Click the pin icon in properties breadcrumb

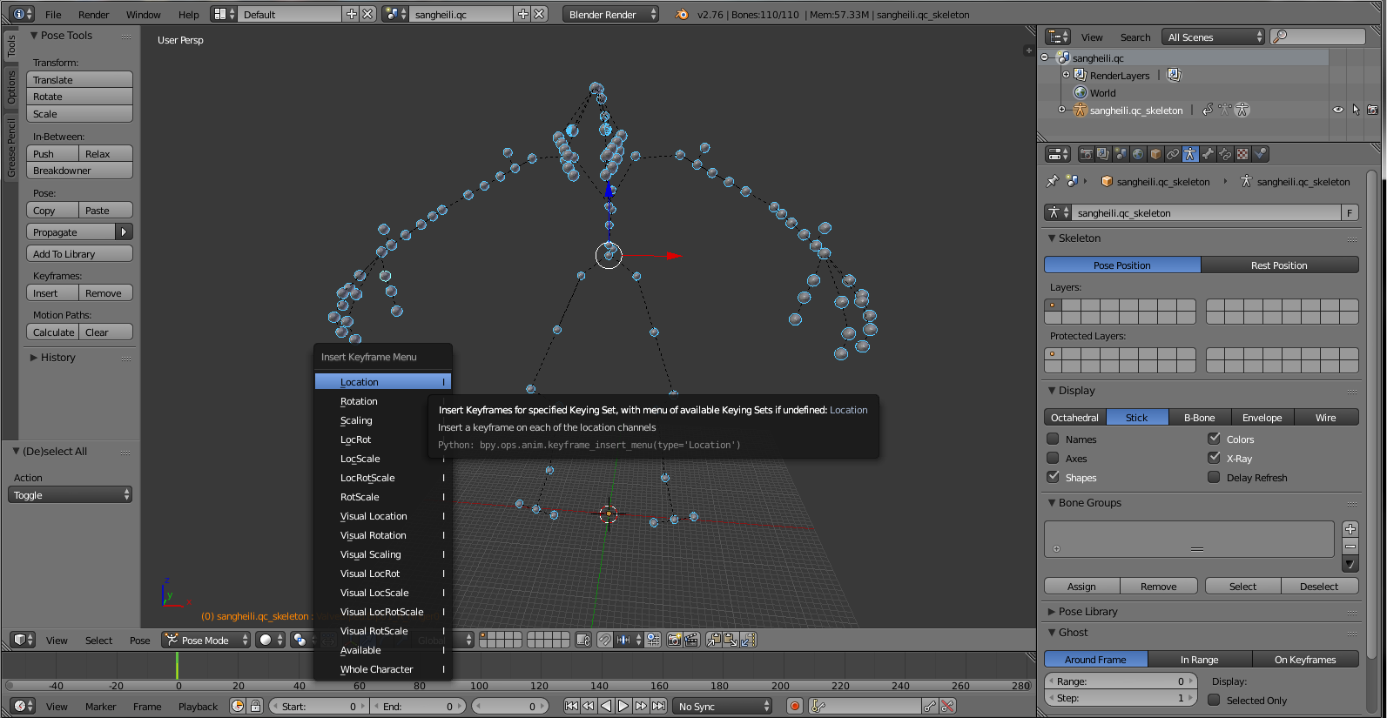click(1053, 181)
